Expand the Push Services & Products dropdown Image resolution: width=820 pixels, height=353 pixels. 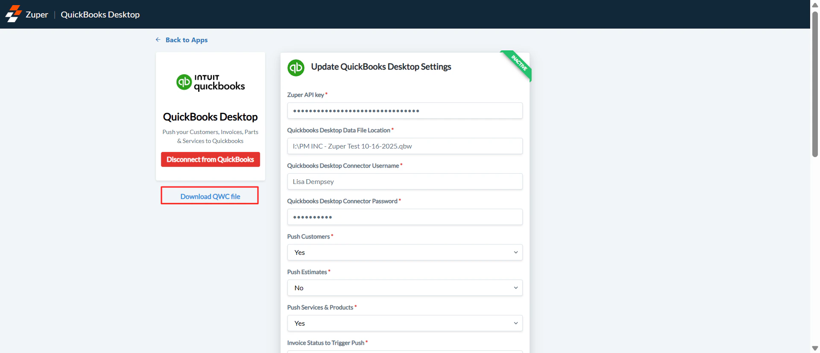405,323
